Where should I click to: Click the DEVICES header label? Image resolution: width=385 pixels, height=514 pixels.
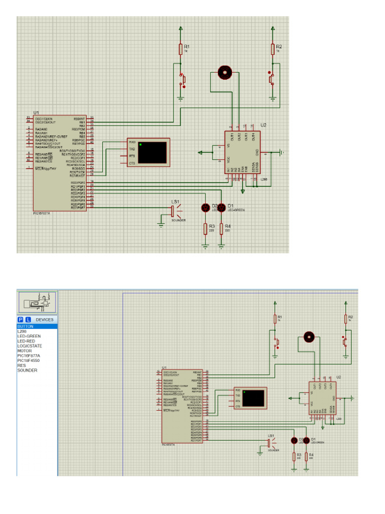[x=45, y=319]
